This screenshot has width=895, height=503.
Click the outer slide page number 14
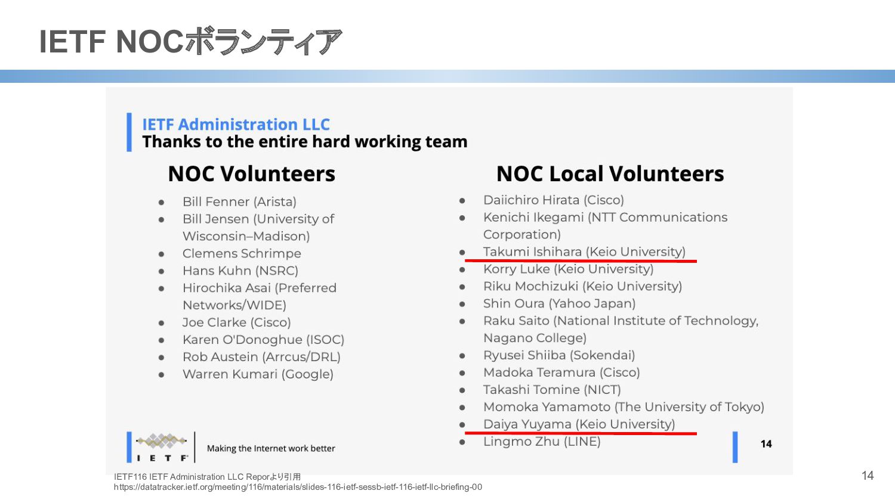(x=868, y=476)
